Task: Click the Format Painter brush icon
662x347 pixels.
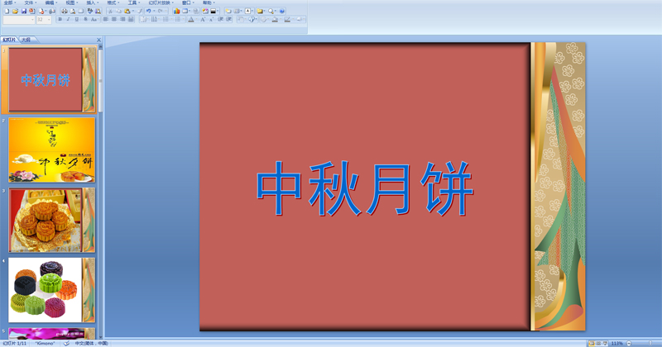Action: coord(139,11)
